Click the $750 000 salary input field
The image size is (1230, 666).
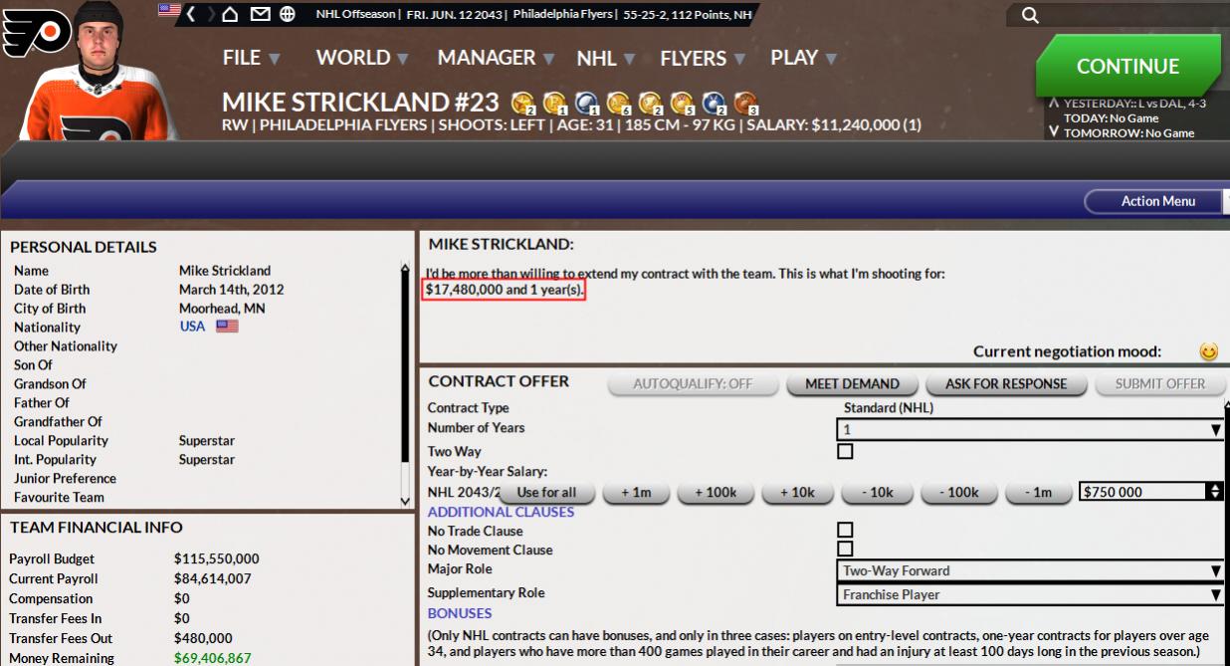(x=1142, y=492)
